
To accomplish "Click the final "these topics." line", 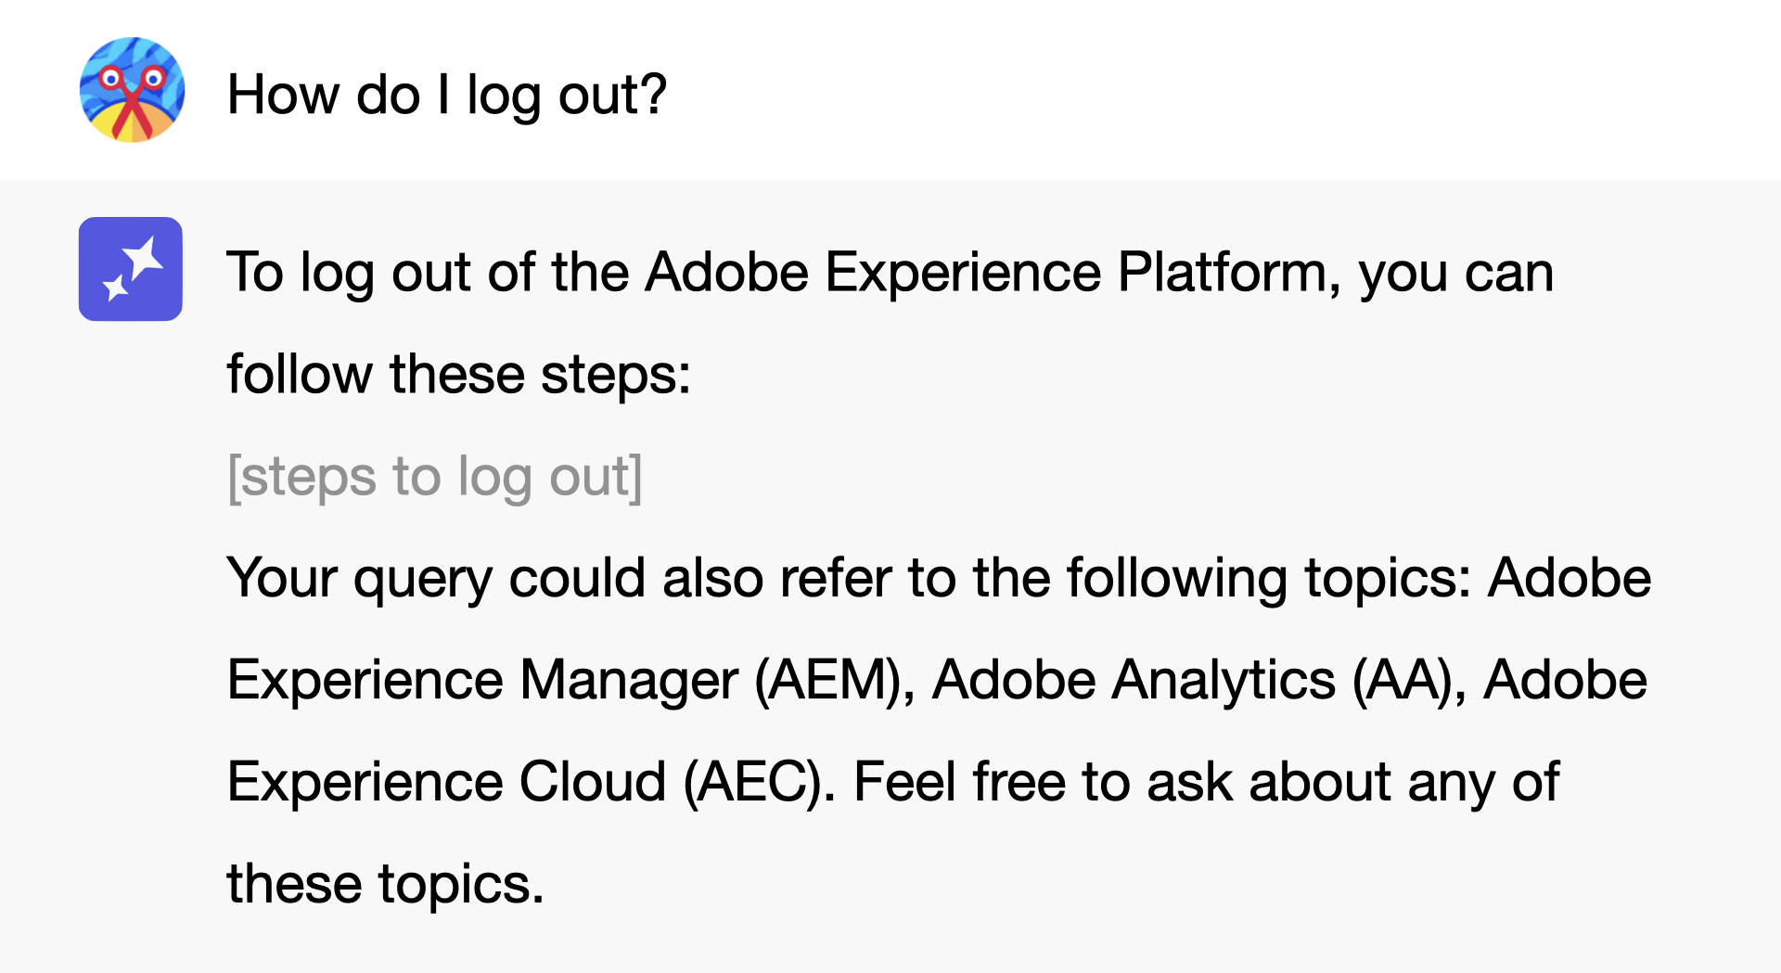I will click(385, 884).
